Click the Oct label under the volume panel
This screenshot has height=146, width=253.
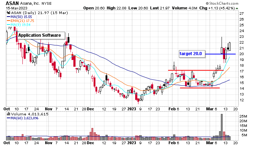(7, 143)
